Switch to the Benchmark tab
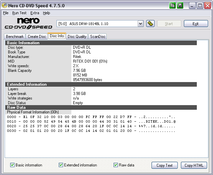 15,37
